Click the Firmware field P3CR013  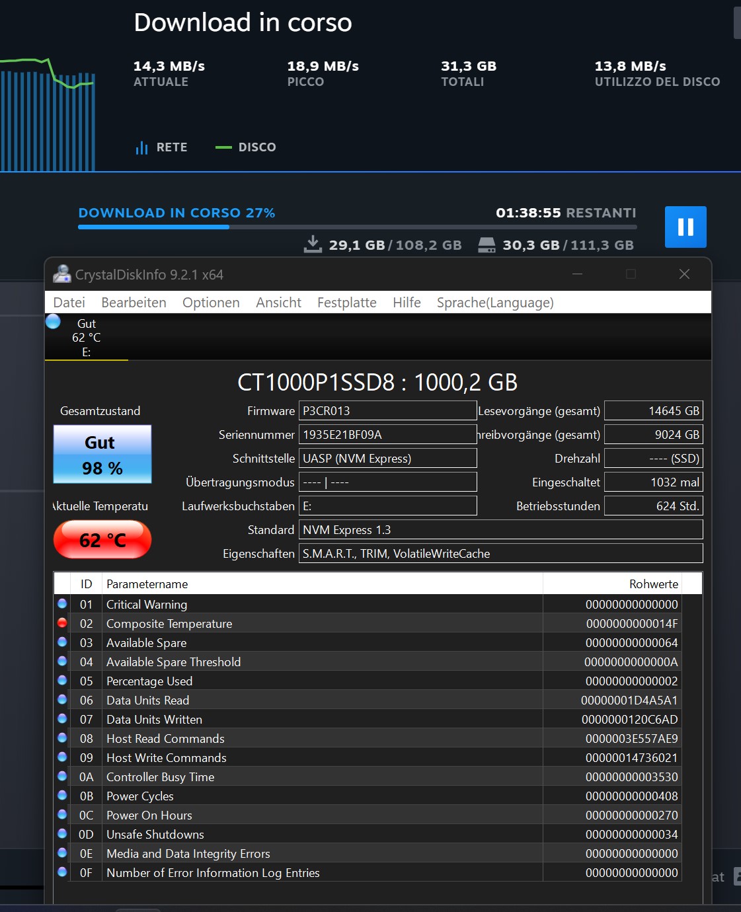pos(387,410)
